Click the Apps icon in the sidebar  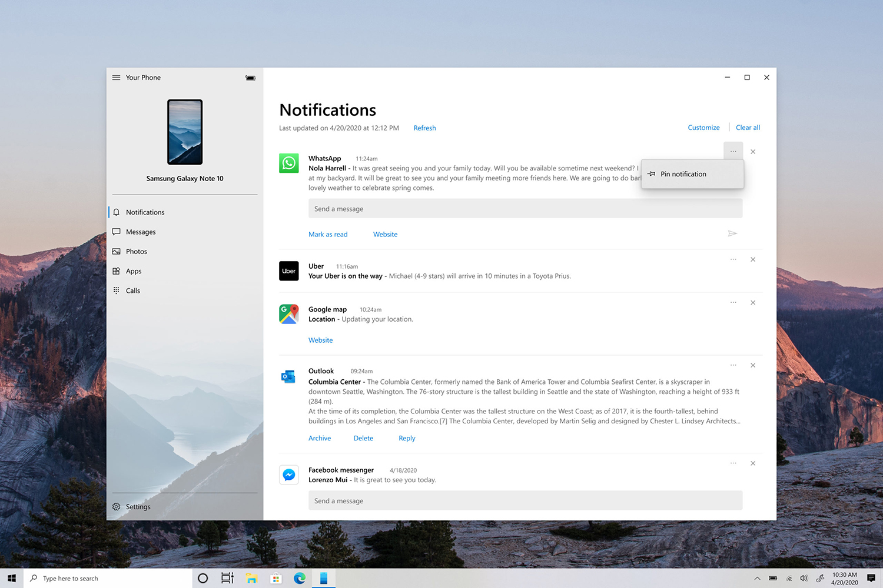point(117,270)
